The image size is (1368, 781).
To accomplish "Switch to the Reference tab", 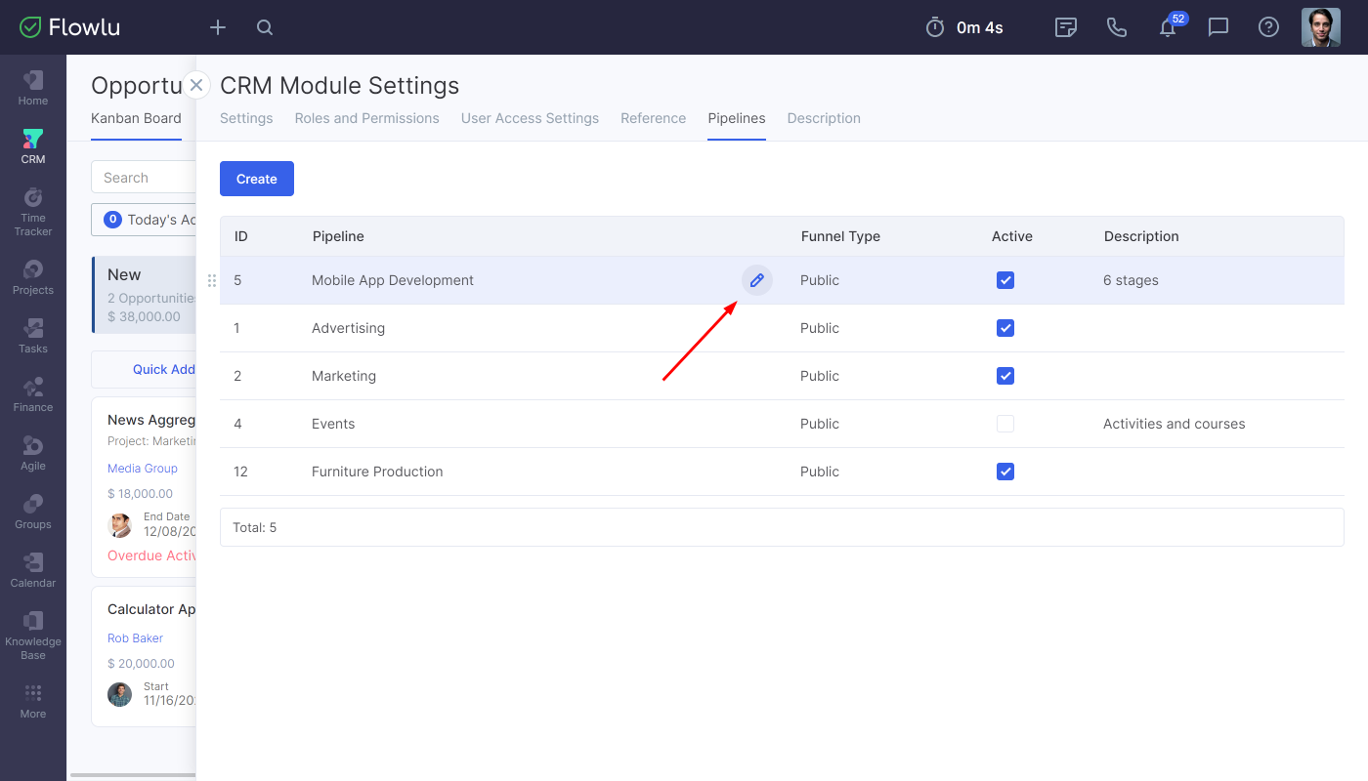I will click(653, 118).
